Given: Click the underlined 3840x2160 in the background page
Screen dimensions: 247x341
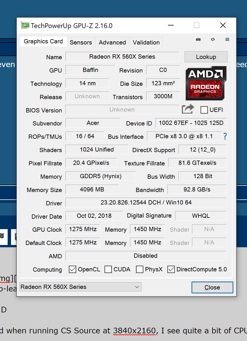Looking at the screenshot, I should click(x=135, y=331).
